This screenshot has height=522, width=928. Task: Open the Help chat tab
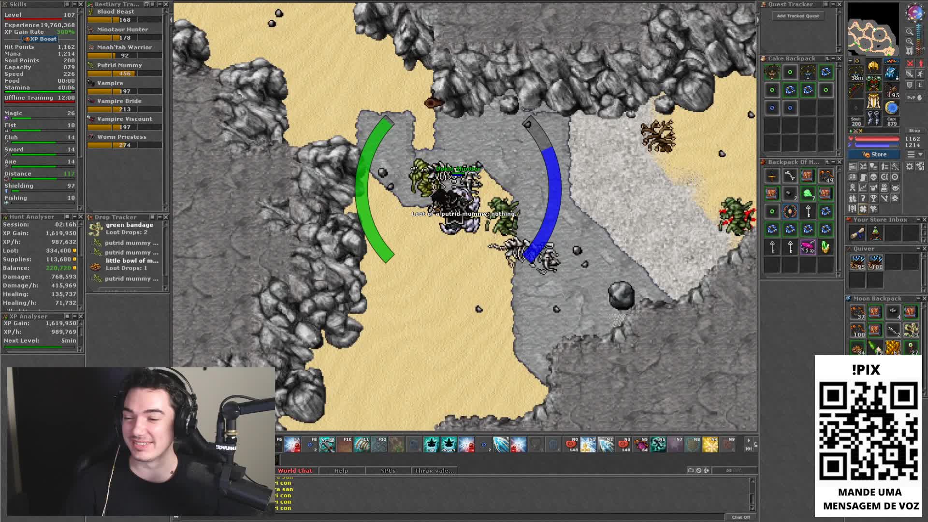(x=341, y=470)
